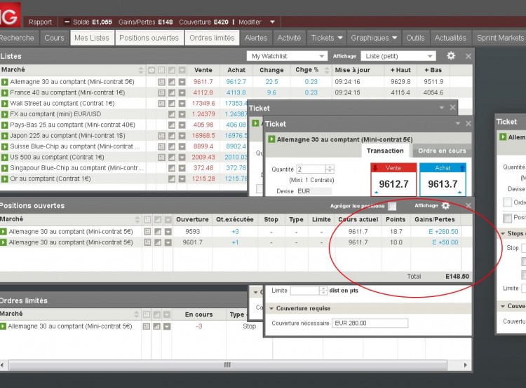
Task: Toggle Agréger les positions checkbox
Action: (392, 206)
